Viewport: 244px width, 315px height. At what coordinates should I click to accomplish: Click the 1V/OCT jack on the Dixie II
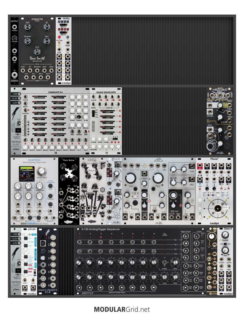pyautogui.click(x=221, y=259)
